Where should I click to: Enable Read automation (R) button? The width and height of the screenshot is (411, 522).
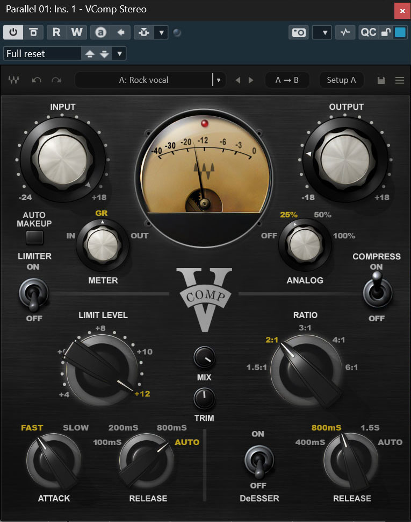pos(56,32)
